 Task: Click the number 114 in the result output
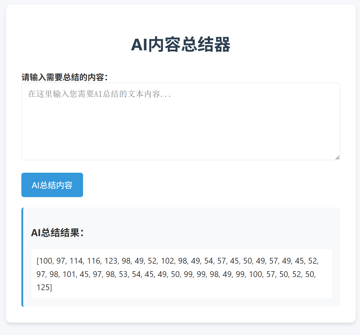[76, 261]
